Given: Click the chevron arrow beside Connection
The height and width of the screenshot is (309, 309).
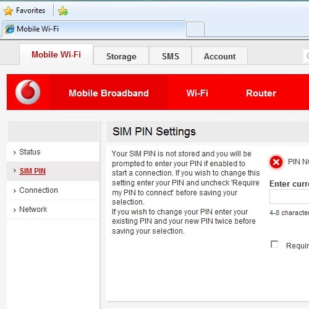Looking at the screenshot, I should (14, 191).
